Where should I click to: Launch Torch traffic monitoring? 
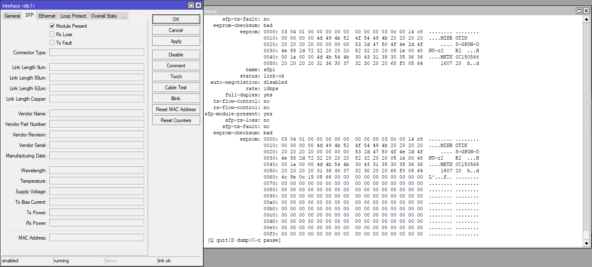click(176, 76)
